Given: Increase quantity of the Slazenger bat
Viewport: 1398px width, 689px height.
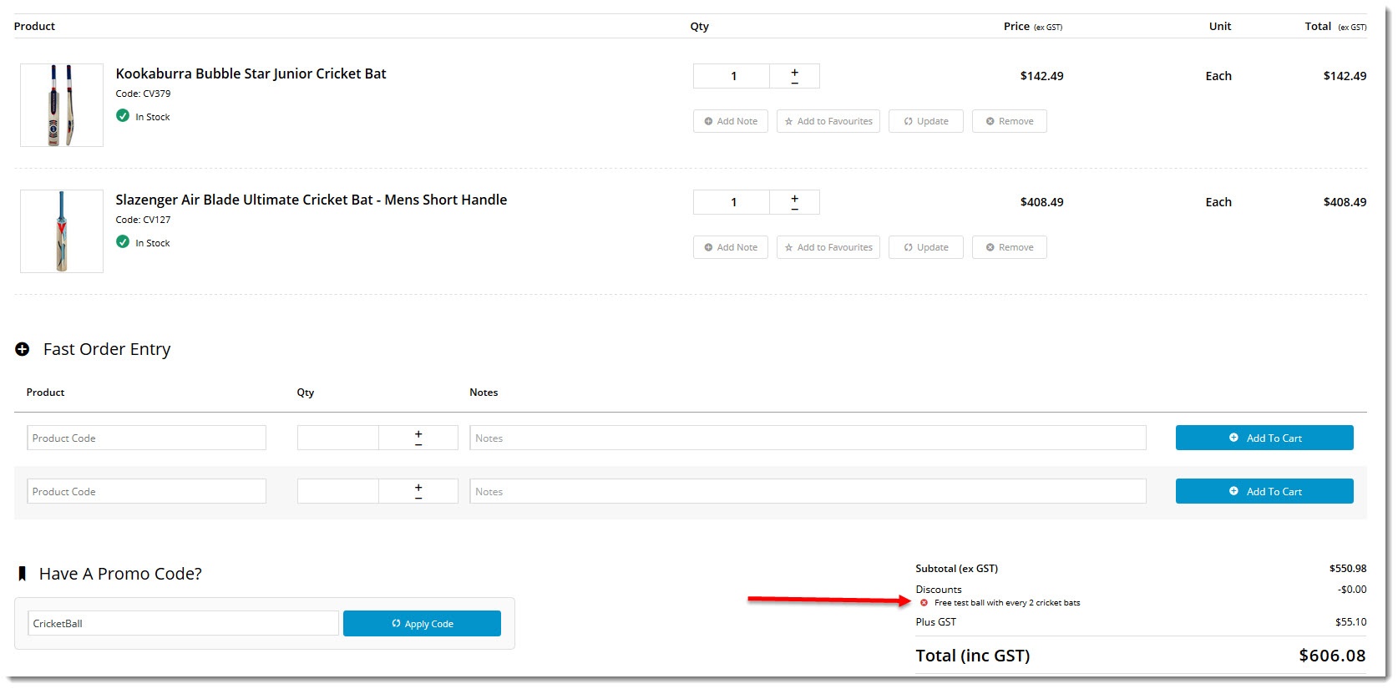Looking at the screenshot, I should (794, 198).
